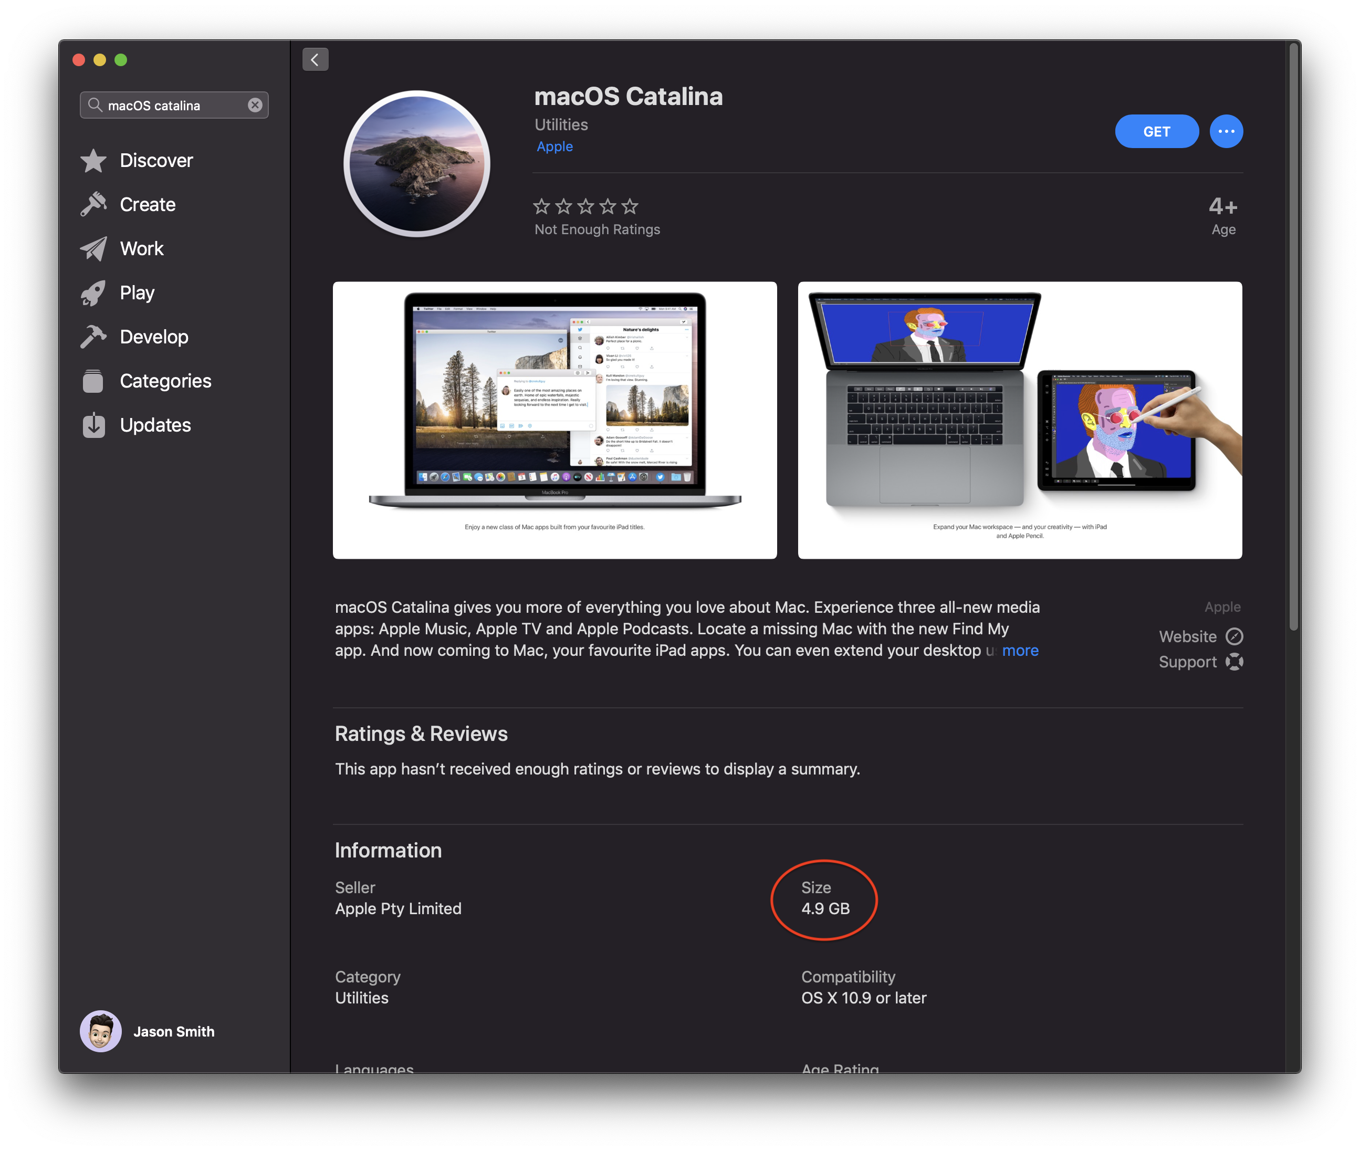Open the MacBook Pro screenshot thumbnail

point(555,420)
